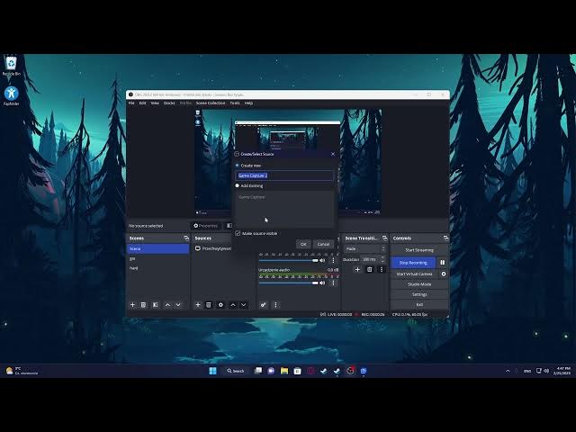This screenshot has height=432, width=576.
Task: Open the Tools menu
Action: coord(235,103)
